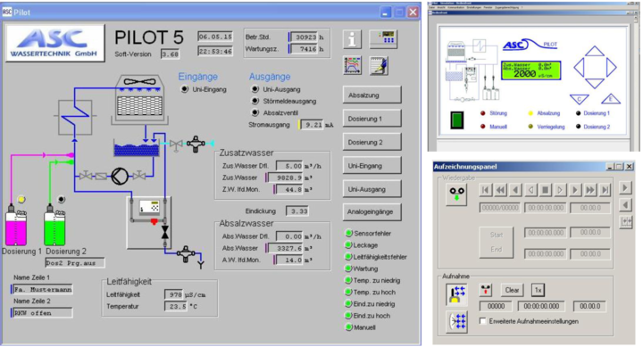Click left arrow on simulated Pilot panel
This screenshot has height=347, width=643.
(x=579, y=68)
